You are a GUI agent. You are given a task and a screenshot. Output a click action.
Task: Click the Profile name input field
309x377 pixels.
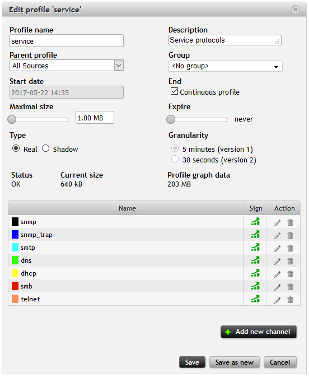(67, 41)
